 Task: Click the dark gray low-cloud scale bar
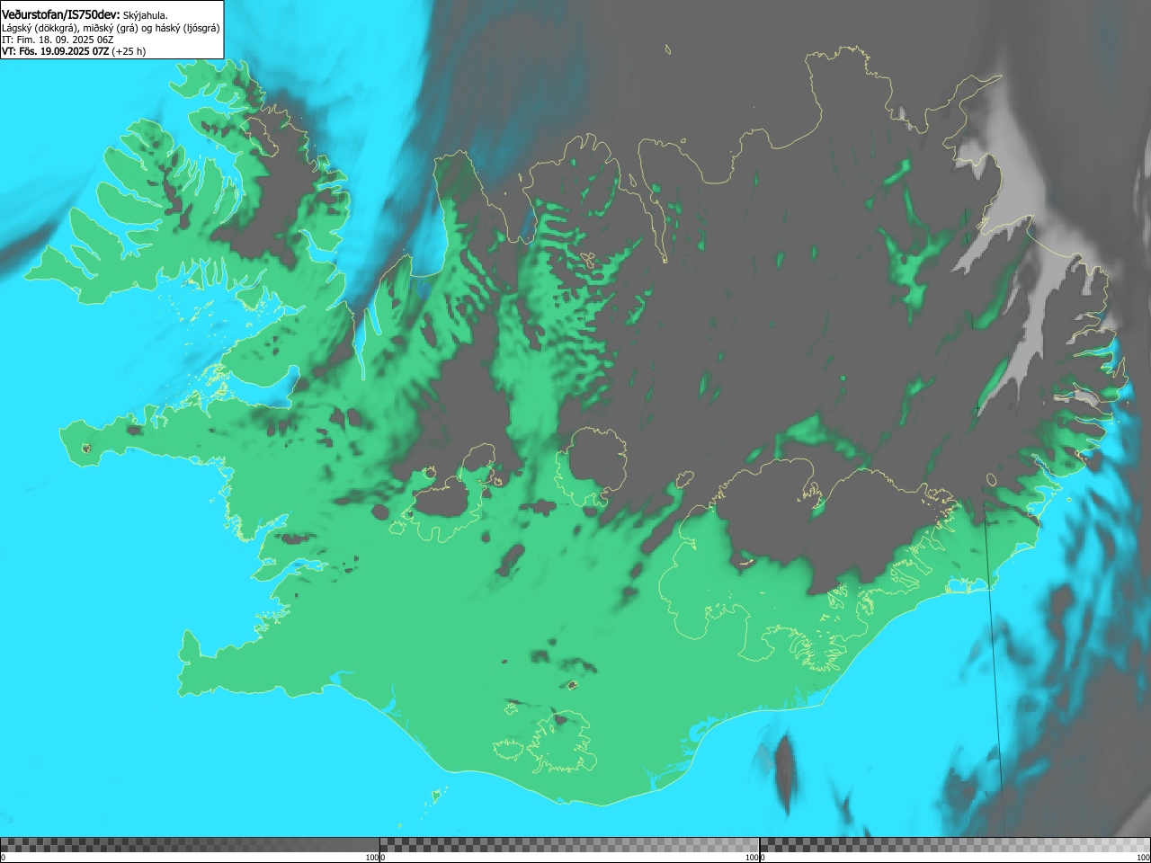[x=190, y=845]
